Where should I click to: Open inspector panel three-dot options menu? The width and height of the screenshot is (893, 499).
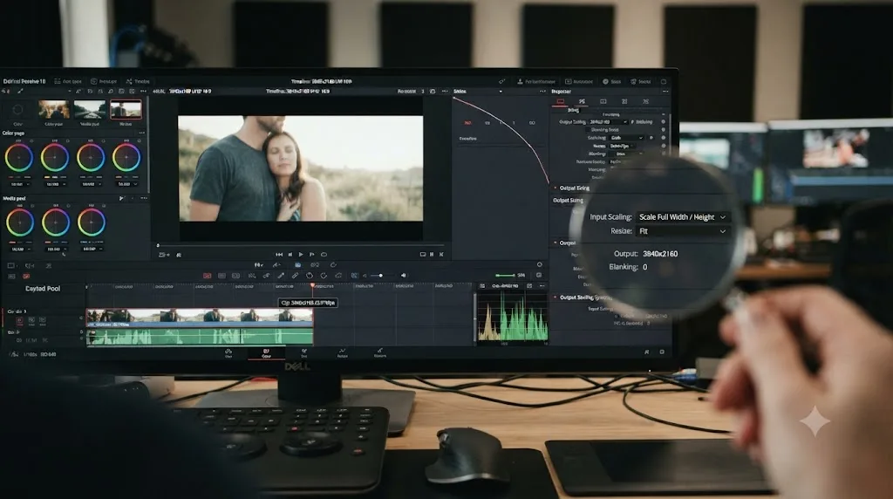(x=665, y=91)
